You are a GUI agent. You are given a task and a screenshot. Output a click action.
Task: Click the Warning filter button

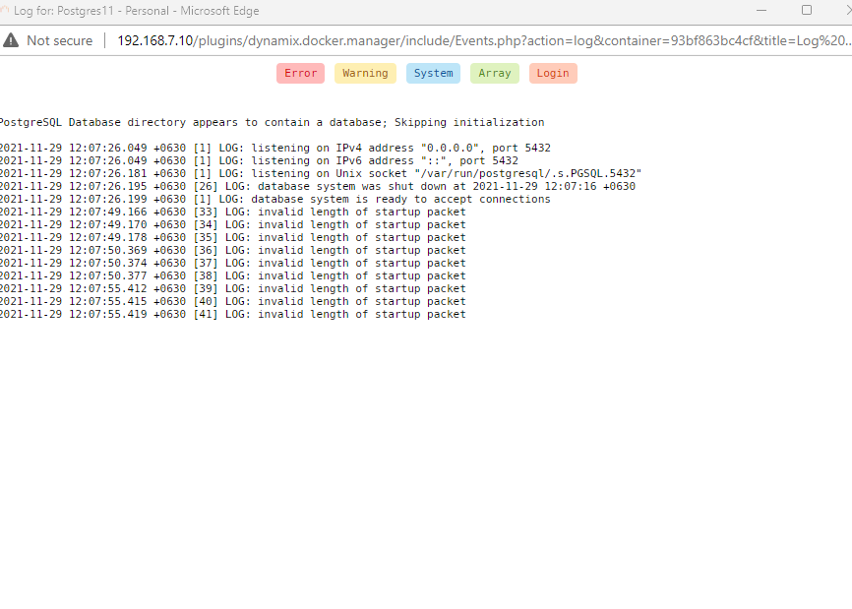(365, 74)
